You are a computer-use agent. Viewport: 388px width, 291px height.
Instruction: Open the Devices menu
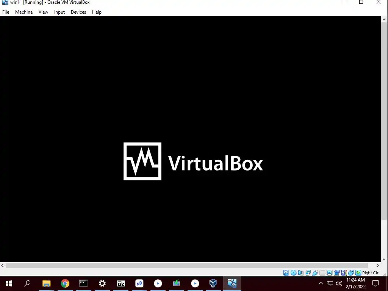(78, 12)
